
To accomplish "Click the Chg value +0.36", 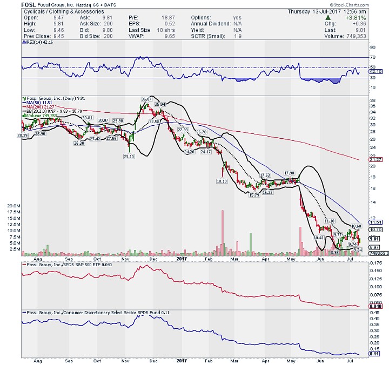I will [x=359, y=24].
